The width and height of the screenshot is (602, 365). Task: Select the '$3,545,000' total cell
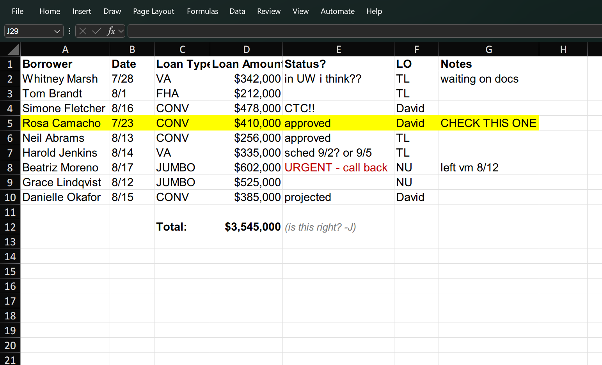tap(247, 227)
